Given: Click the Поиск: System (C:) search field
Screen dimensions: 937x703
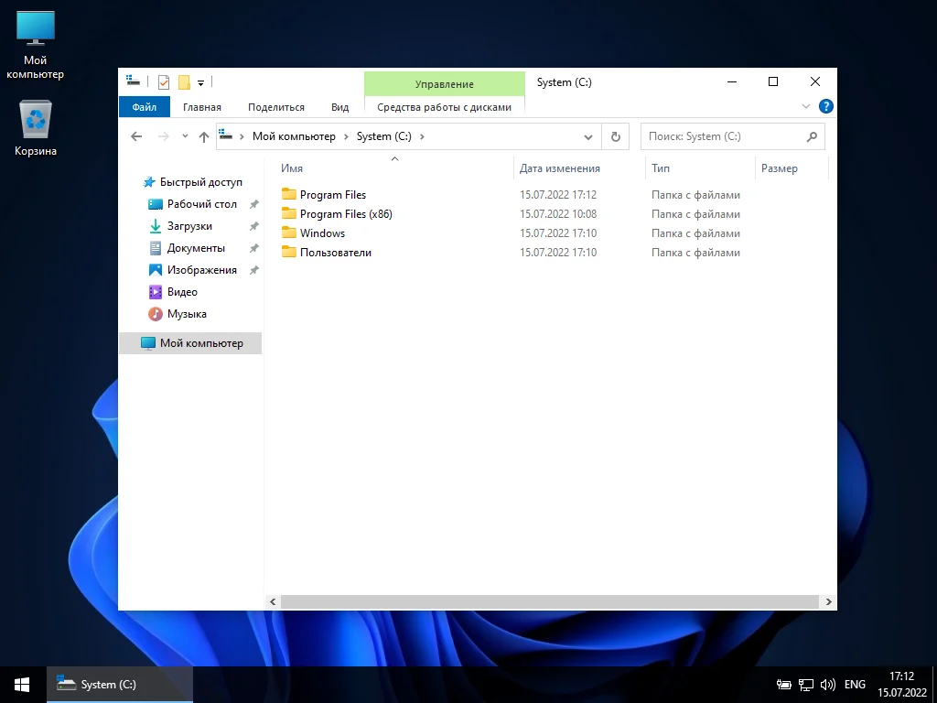Looking at the screenshot, I should 723,136.
